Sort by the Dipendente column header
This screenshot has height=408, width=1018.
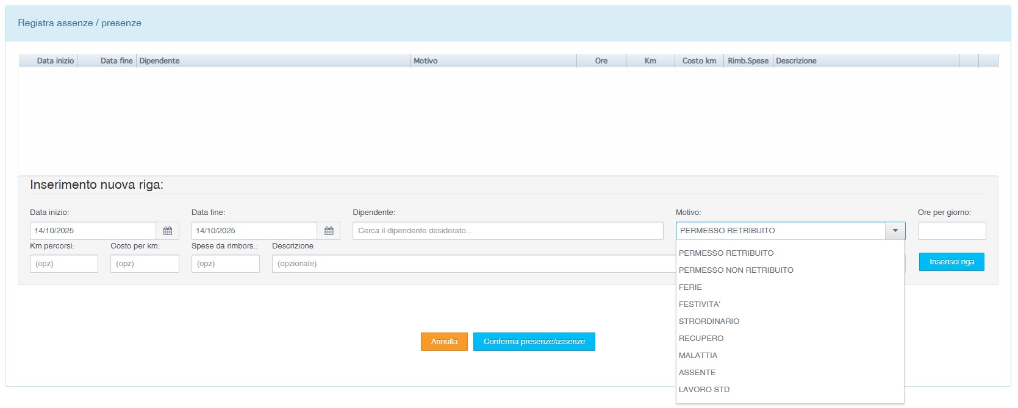click(x=159, y=61)
